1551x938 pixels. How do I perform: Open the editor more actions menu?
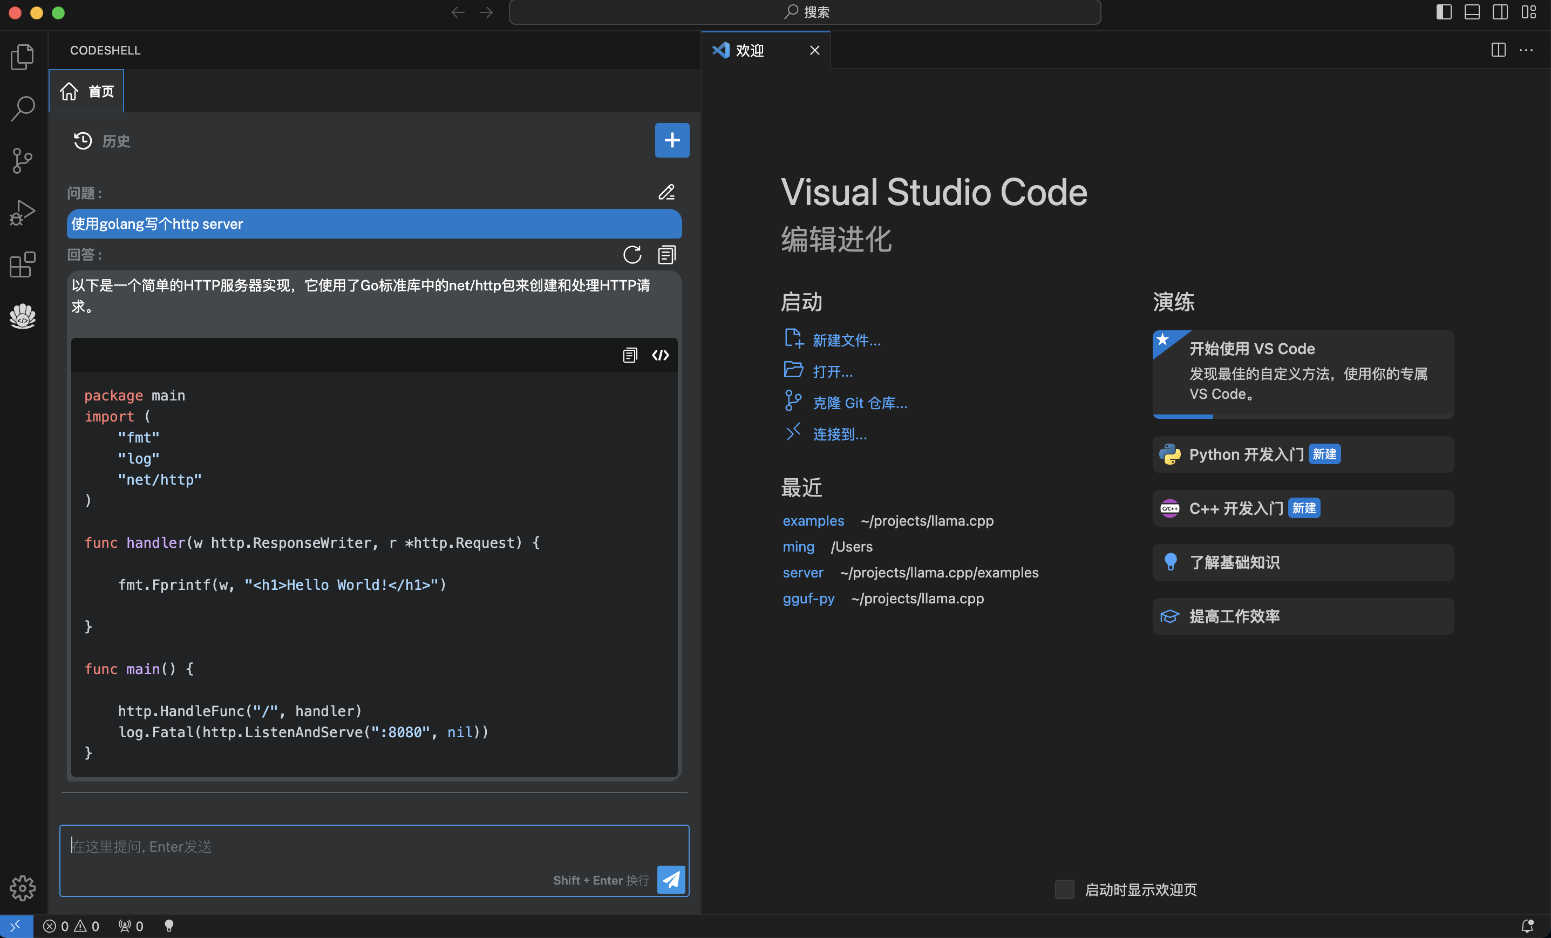[x=1527, y=50]
